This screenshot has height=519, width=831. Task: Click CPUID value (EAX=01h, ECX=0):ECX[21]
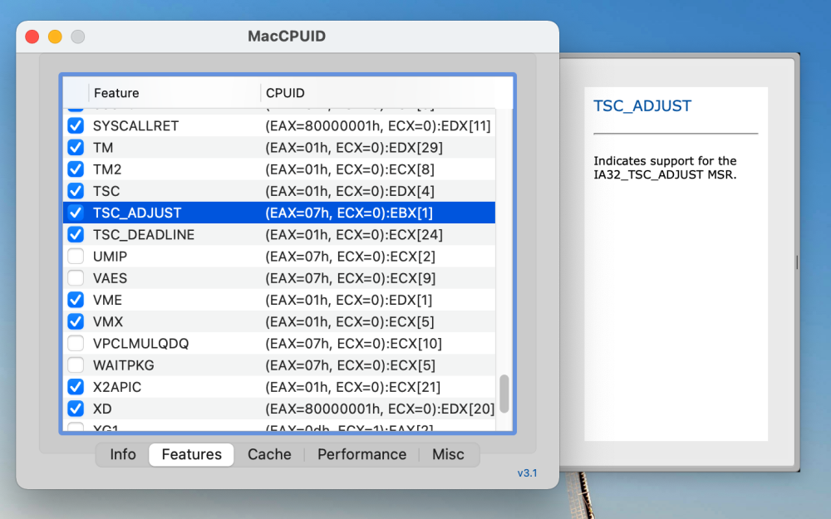(353, 387)
